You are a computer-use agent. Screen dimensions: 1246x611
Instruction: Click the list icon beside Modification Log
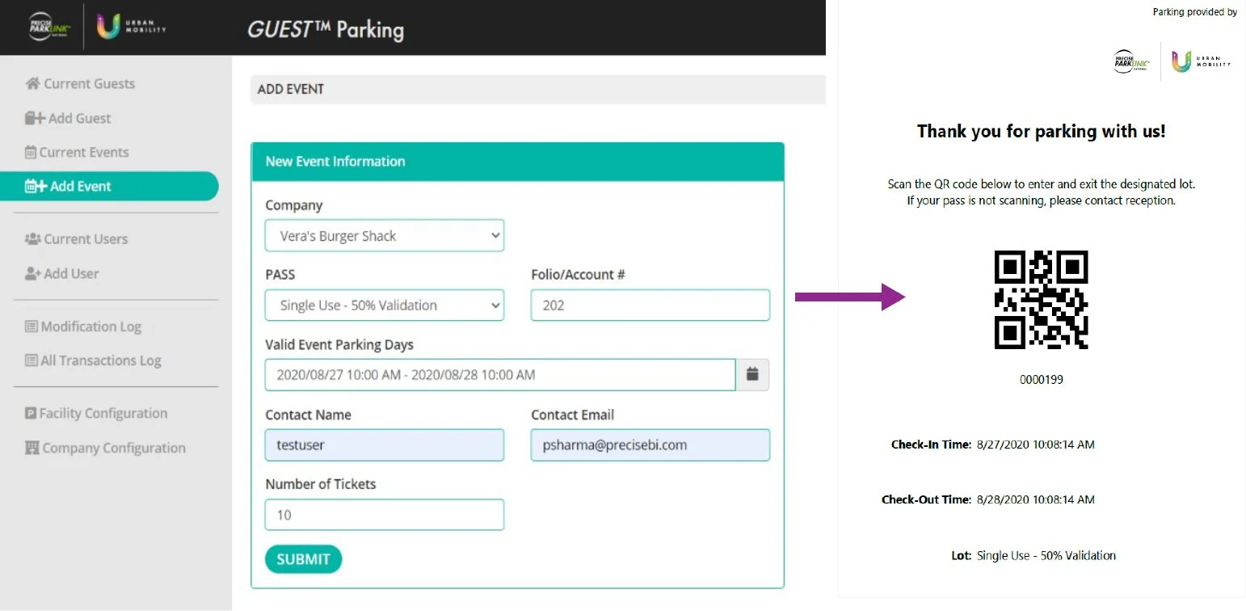tap(32, 327)
